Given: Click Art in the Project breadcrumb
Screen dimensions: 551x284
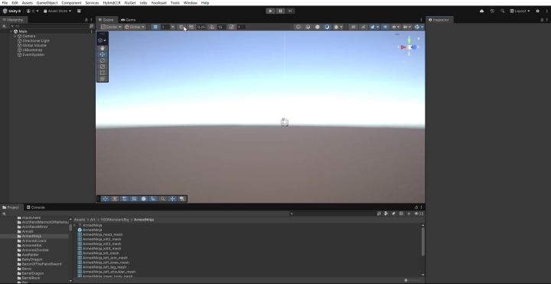Looking at the screenshot, I should [93, 220].
